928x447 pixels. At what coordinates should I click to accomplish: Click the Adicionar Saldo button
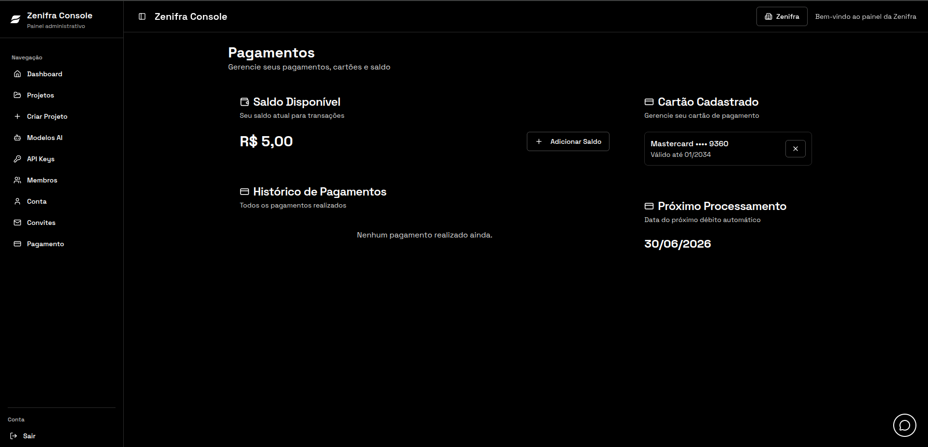pos(568,141)
